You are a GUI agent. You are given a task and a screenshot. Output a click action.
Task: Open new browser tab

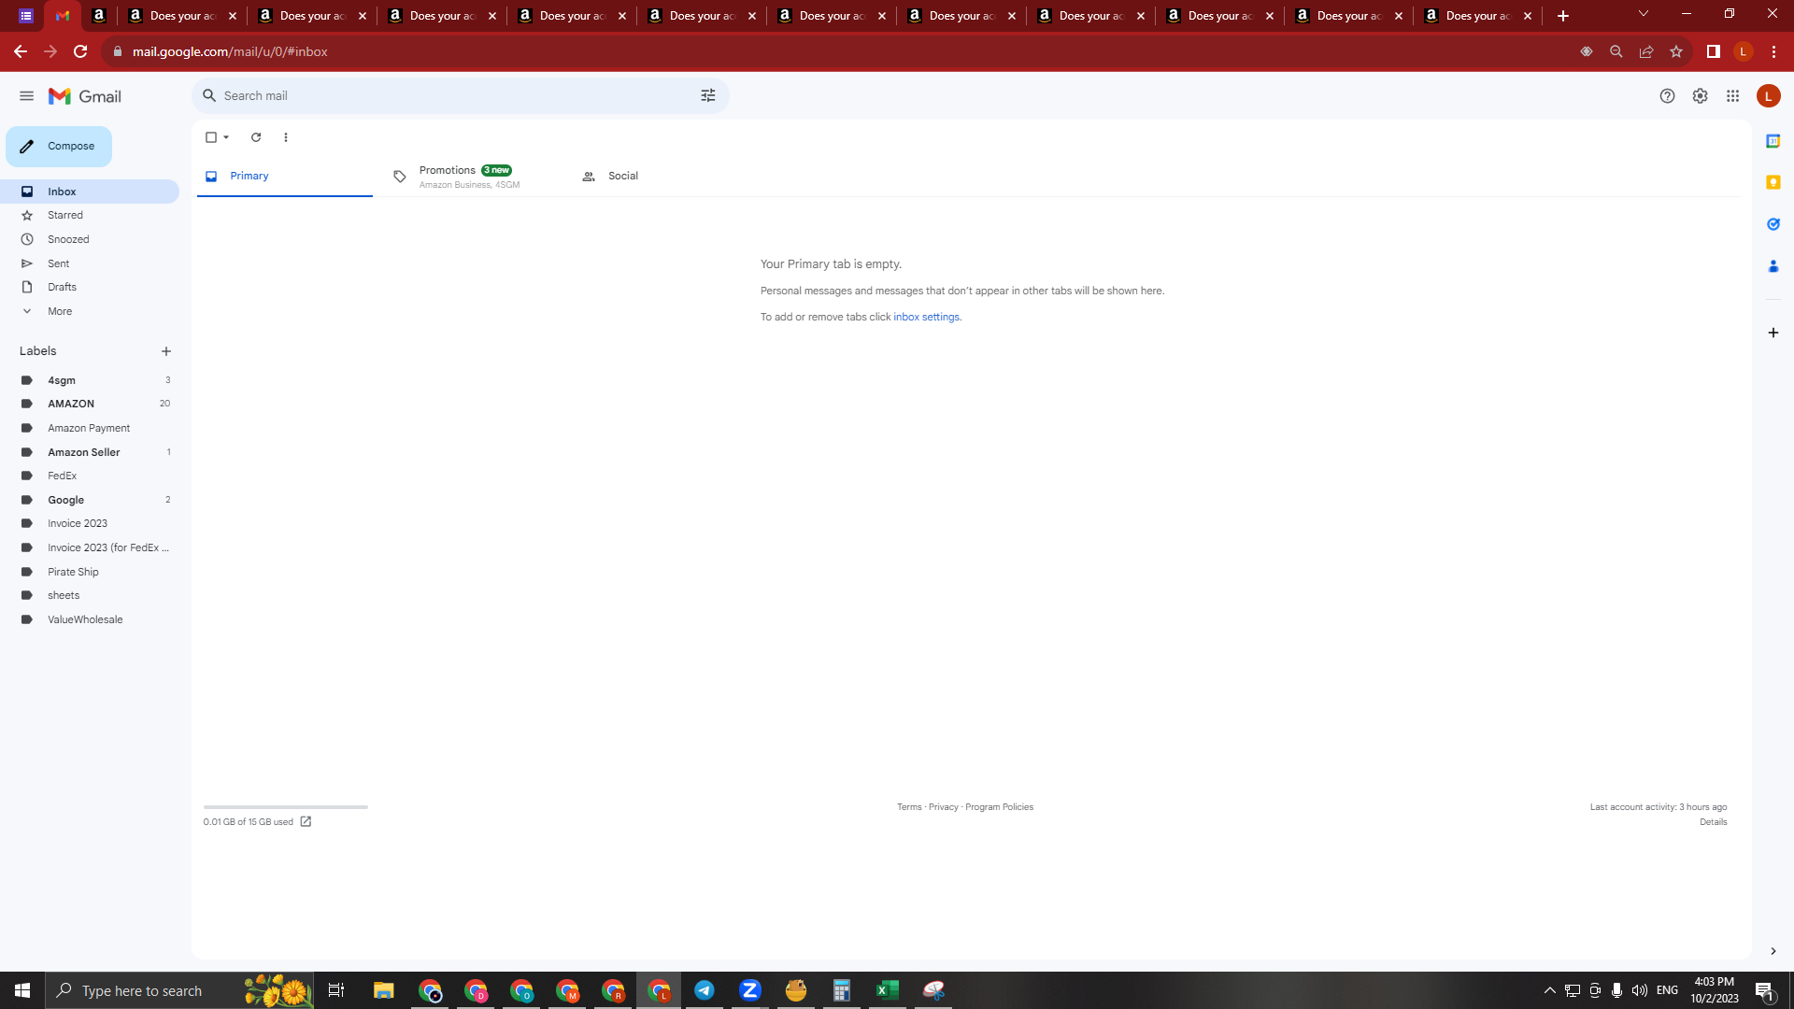point(1563,16)
